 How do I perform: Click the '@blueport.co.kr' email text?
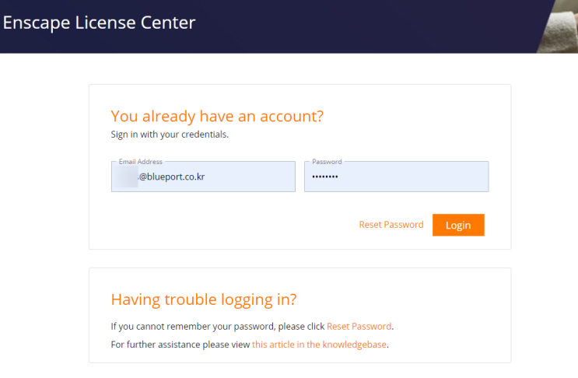click(x=171, y=177)
